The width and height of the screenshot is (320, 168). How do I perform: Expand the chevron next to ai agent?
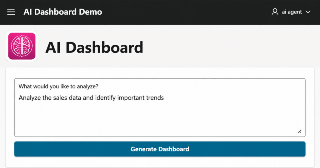pyautogui.click(x=308, y=12)
